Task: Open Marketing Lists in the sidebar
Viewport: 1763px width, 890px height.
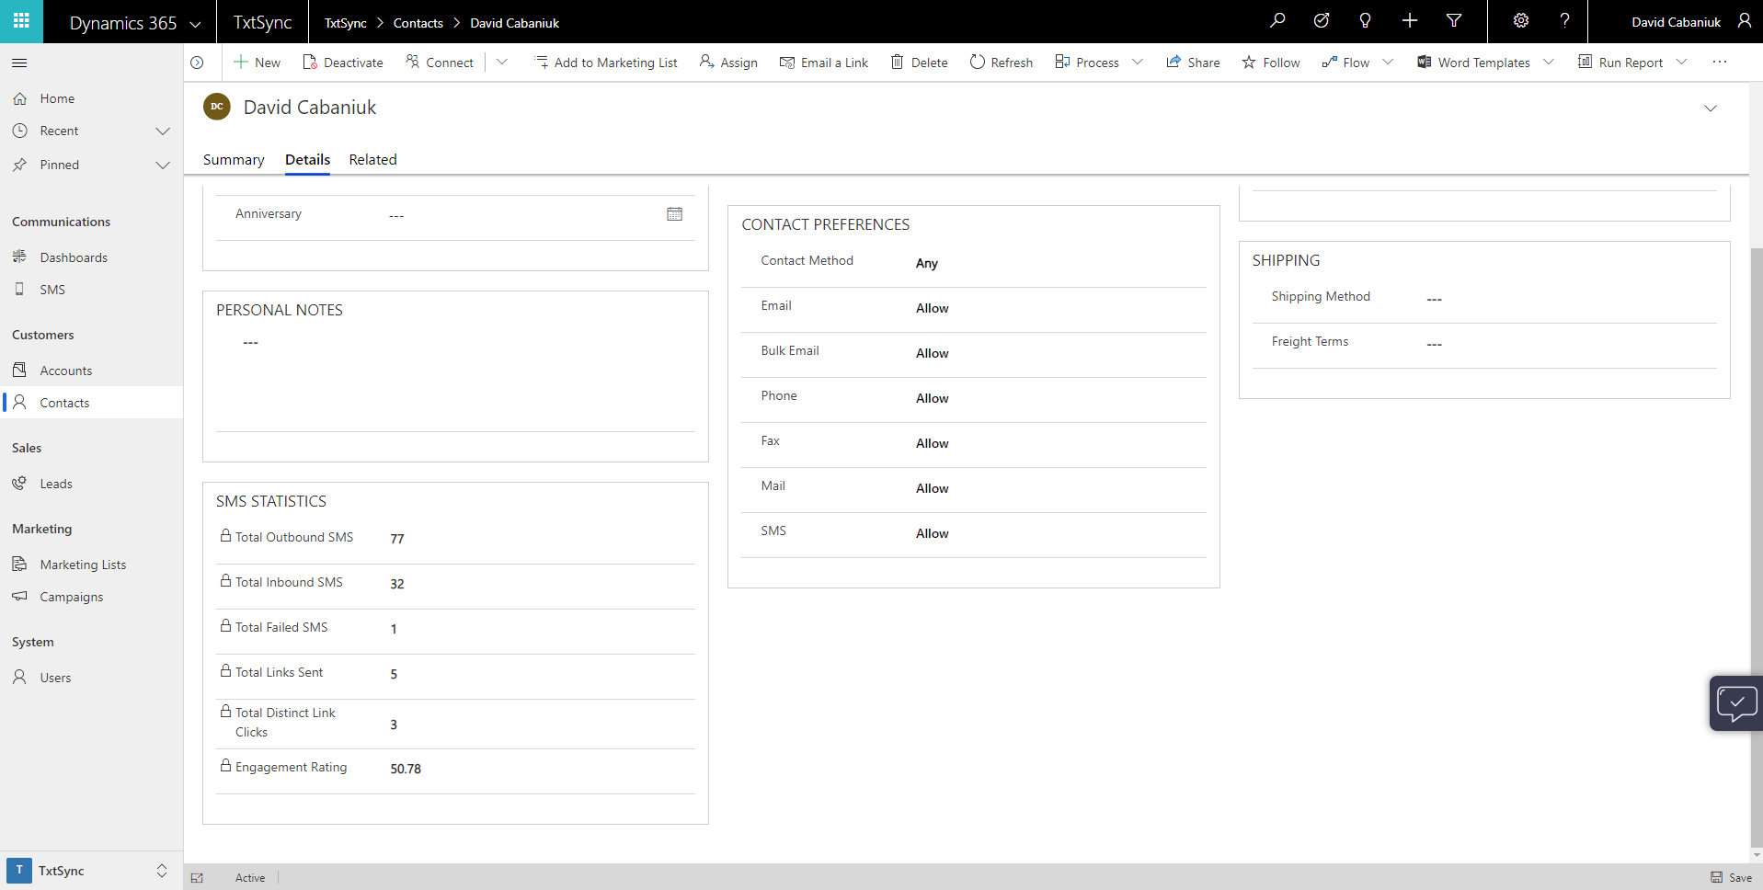Action: point(83,565)
